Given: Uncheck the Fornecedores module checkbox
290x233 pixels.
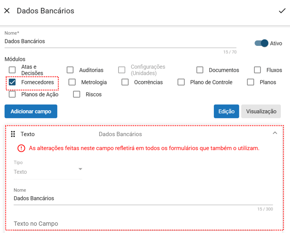Looking at the screenshot, I should point(13,82).
